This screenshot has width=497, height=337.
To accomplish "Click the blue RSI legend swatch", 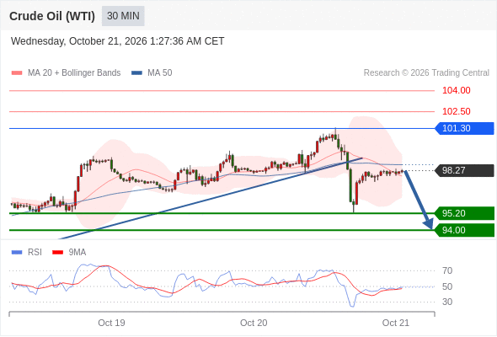I will tap(17, 253).
